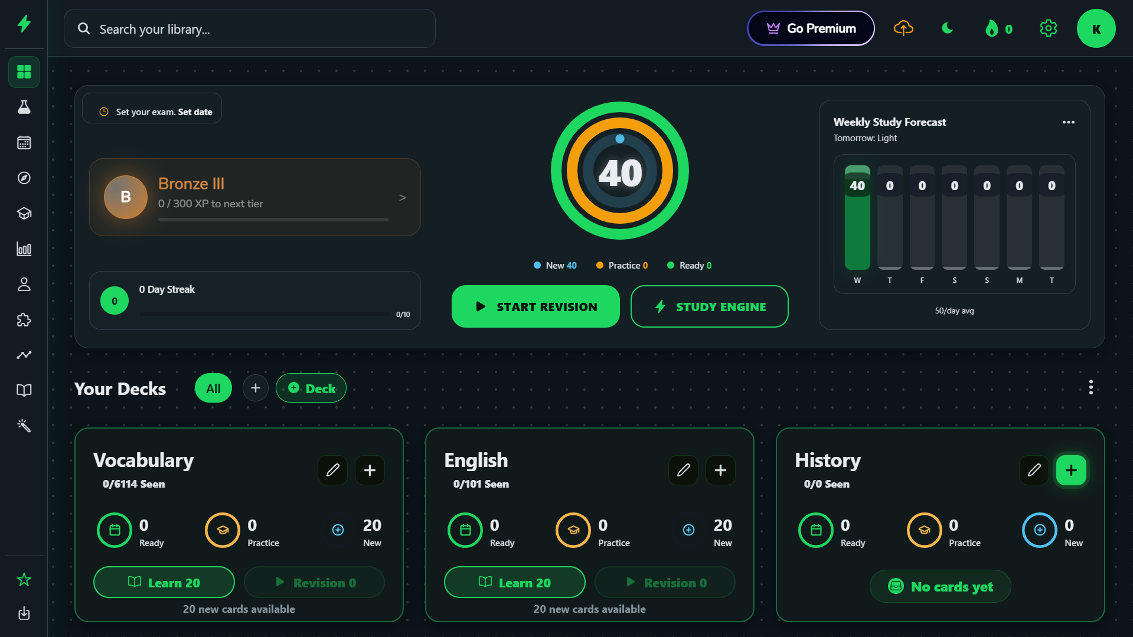
Task: Open the person profile icon in sidebar
Action: [x=24, y=284]
